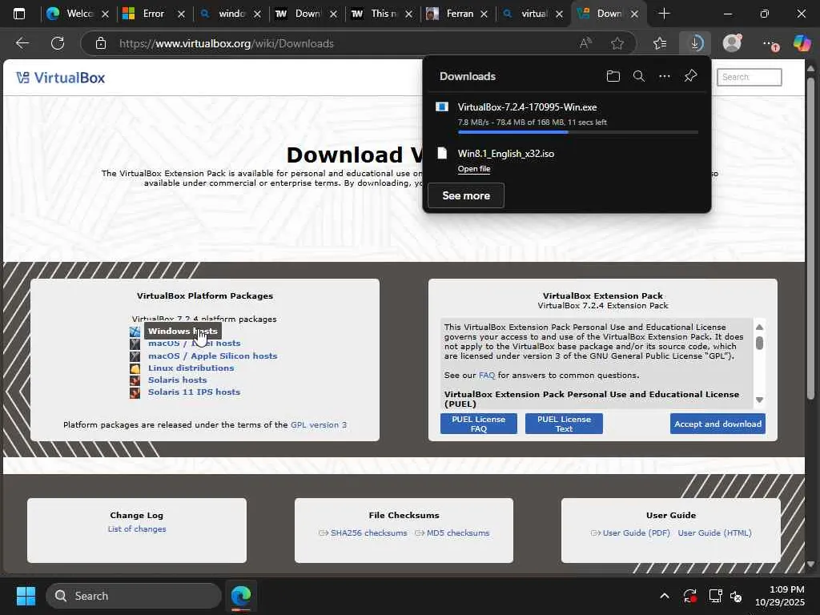Open Windows Start menu

click(26, 596)
